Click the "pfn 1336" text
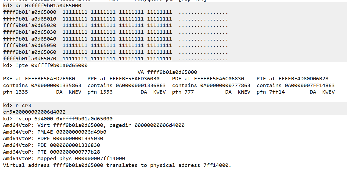The height and width of the screenshot is (171, 347). (x=100, y=92)
